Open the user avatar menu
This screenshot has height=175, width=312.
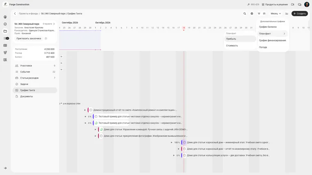(x=307, y=4)
